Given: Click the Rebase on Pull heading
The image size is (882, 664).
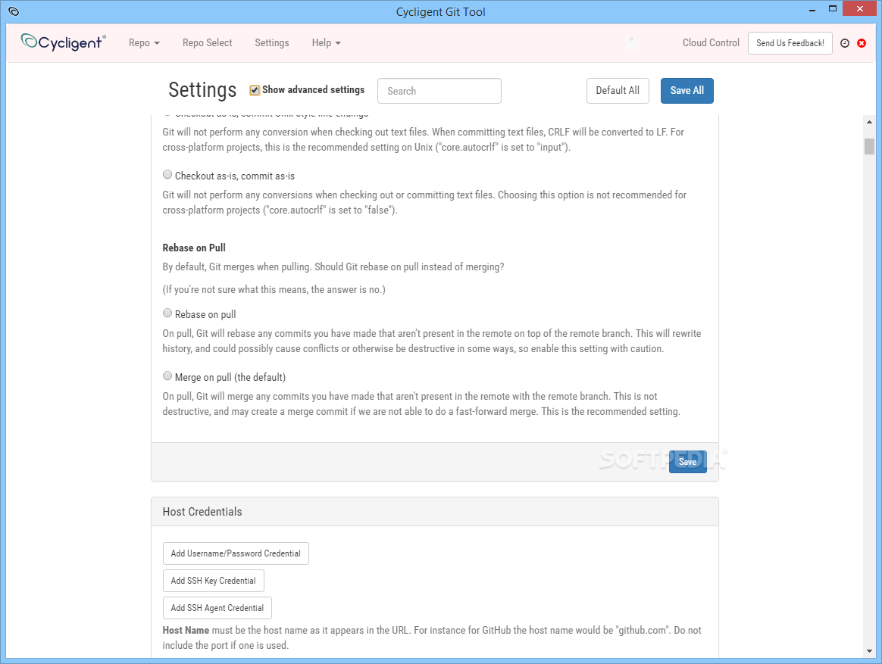Looking at the screenshot, I should [194, 248].
